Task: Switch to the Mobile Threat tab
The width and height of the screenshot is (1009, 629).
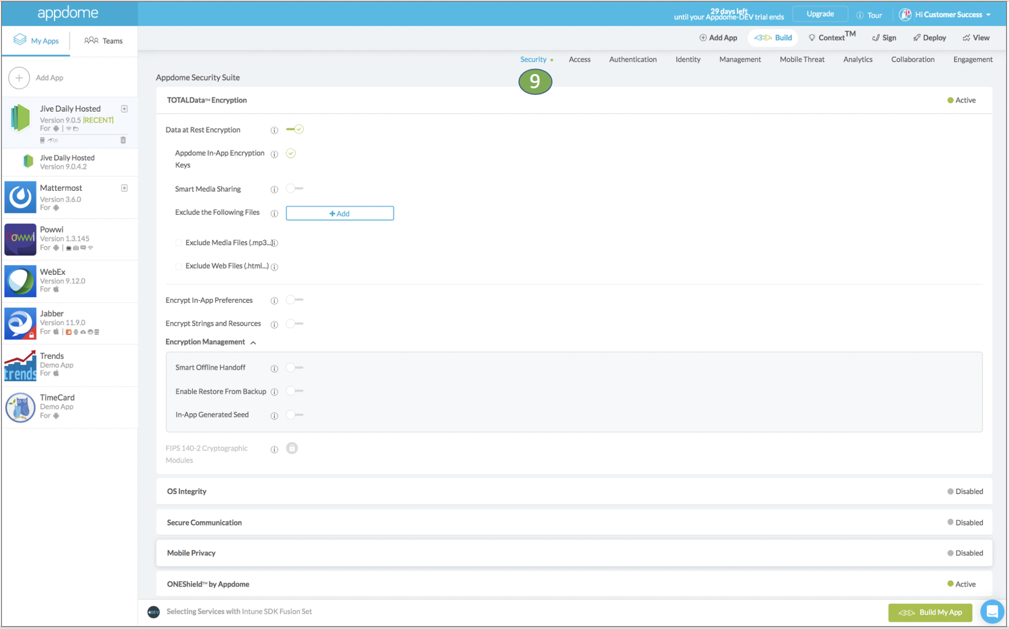Action: coord(802,60)
